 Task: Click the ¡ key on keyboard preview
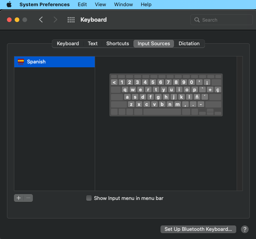pyautogui.click(x=207, y=82)
